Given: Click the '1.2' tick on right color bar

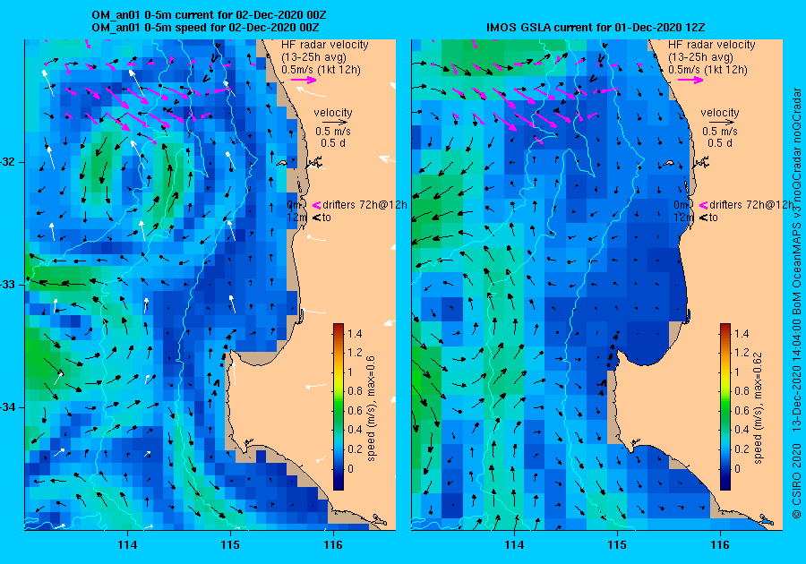Looking at the screenshot, I should point(742,353).
